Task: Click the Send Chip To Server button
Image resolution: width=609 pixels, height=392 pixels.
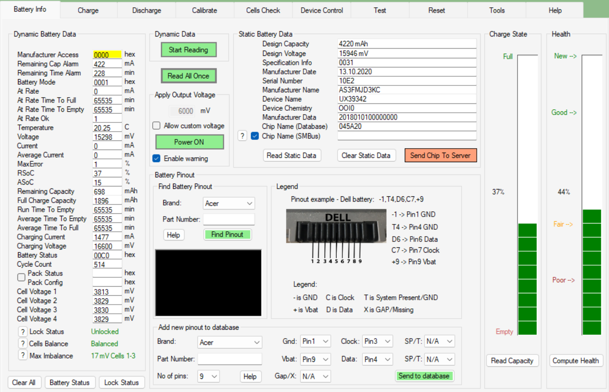Action: [440, 155]
